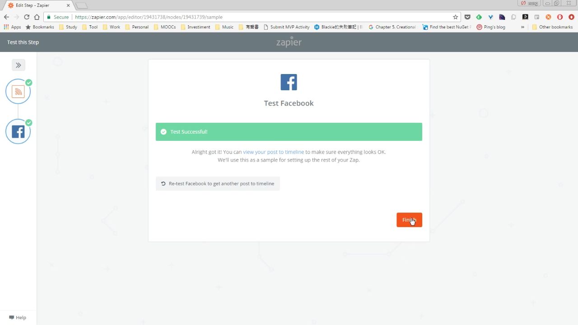Open the green Feedly extension icon
The image size is (578, 325).
tap(479, 17)
